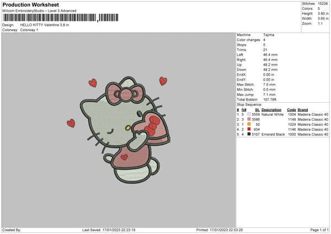This screenshot has width=331, height=234.
Task: Click the 'Last Saved: 17/01/2023 22:23:19' footer text
Action: 109,230
